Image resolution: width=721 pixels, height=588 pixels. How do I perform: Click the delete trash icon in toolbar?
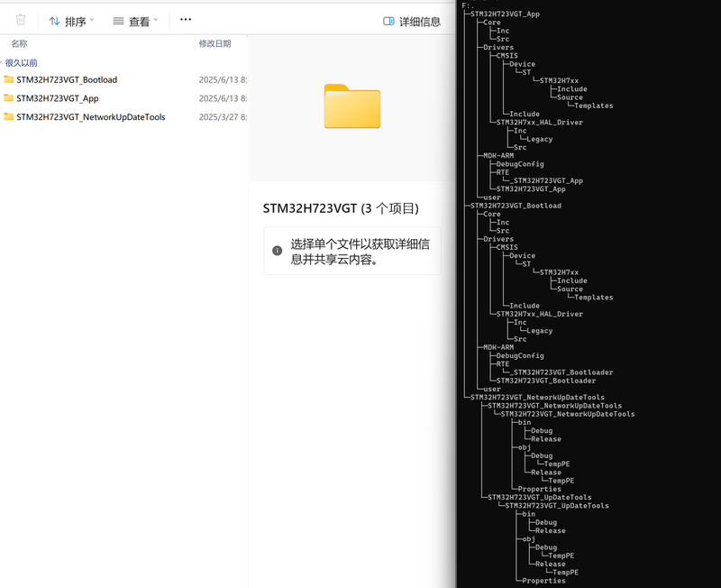20,20
